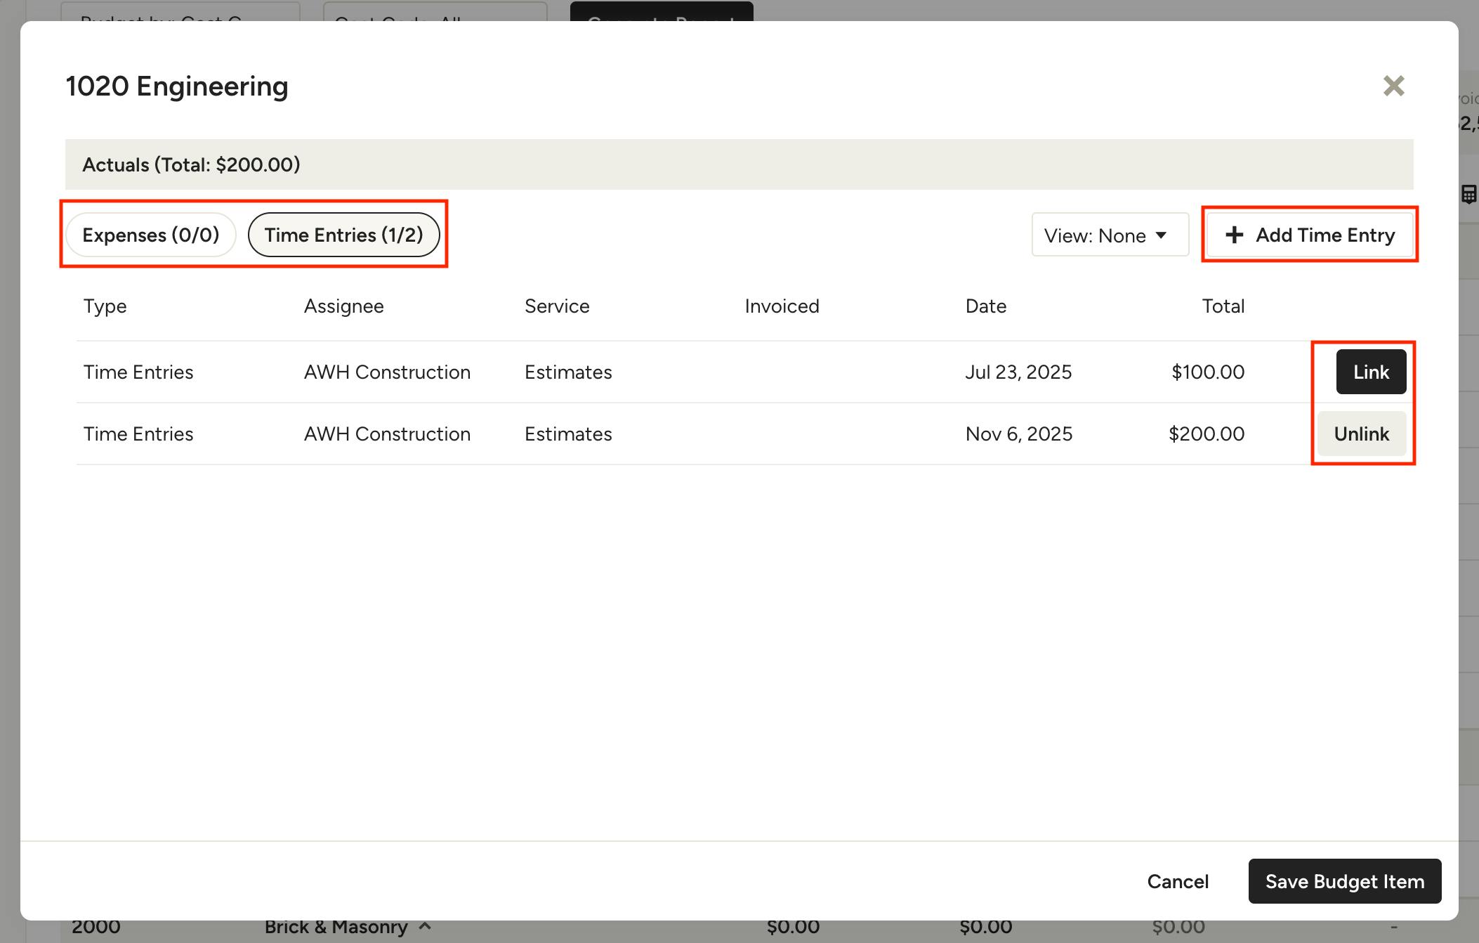Viewport: 1479px width, 943px height.
Task: Click the Date column header
Action: [985, 306]
